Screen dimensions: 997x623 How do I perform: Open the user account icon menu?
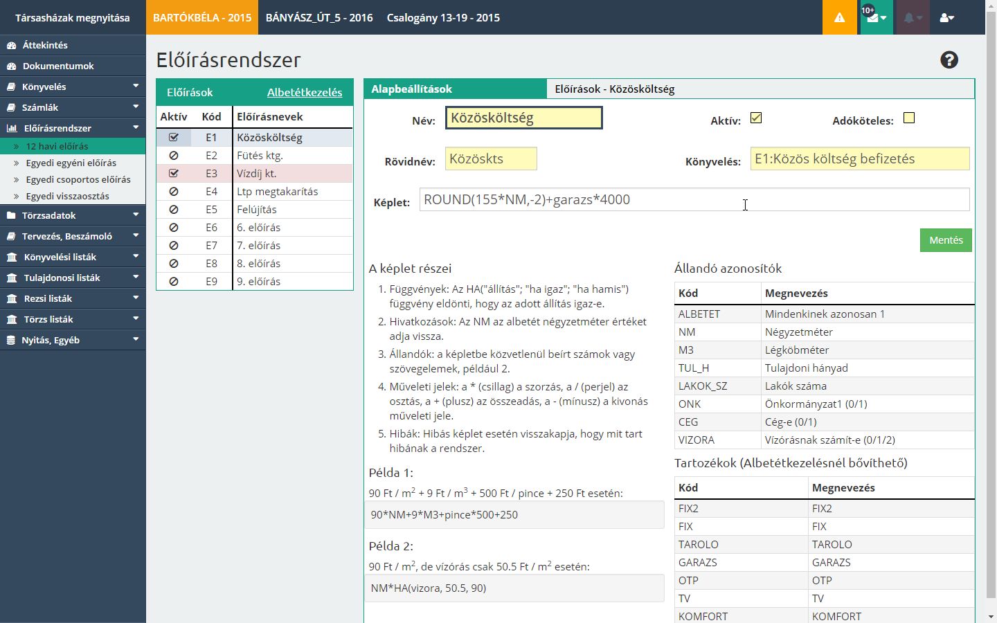(x=946, y=17)
